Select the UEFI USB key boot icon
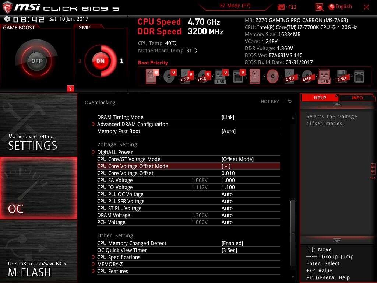 click(221, 76)
